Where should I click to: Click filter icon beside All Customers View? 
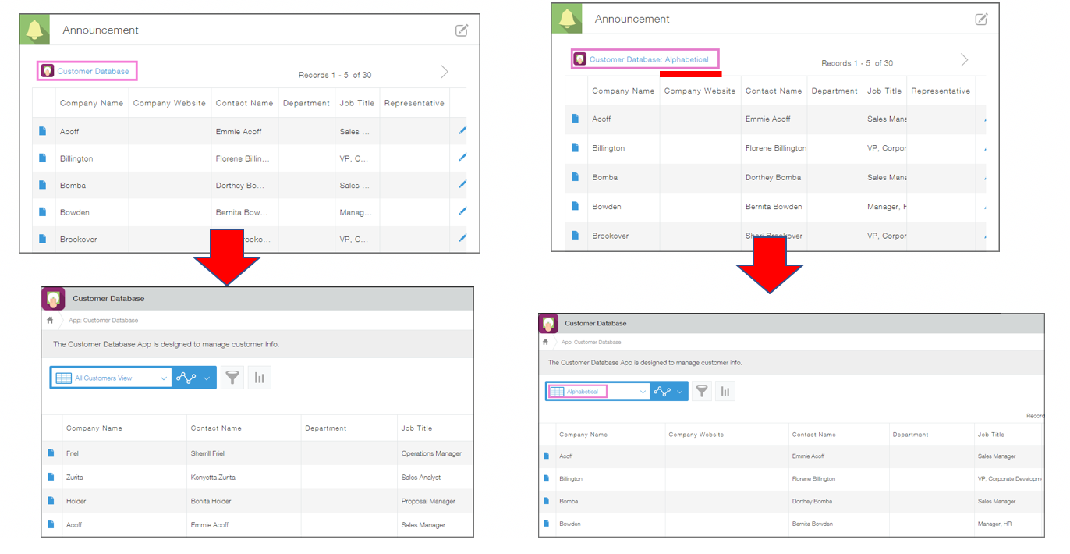point(232,378)
